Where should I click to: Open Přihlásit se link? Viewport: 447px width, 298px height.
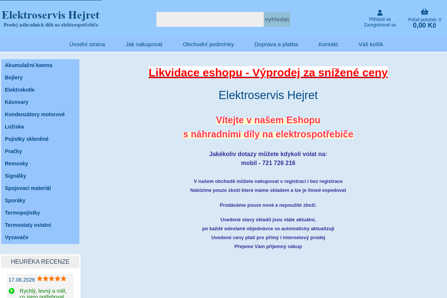point(380,19)
